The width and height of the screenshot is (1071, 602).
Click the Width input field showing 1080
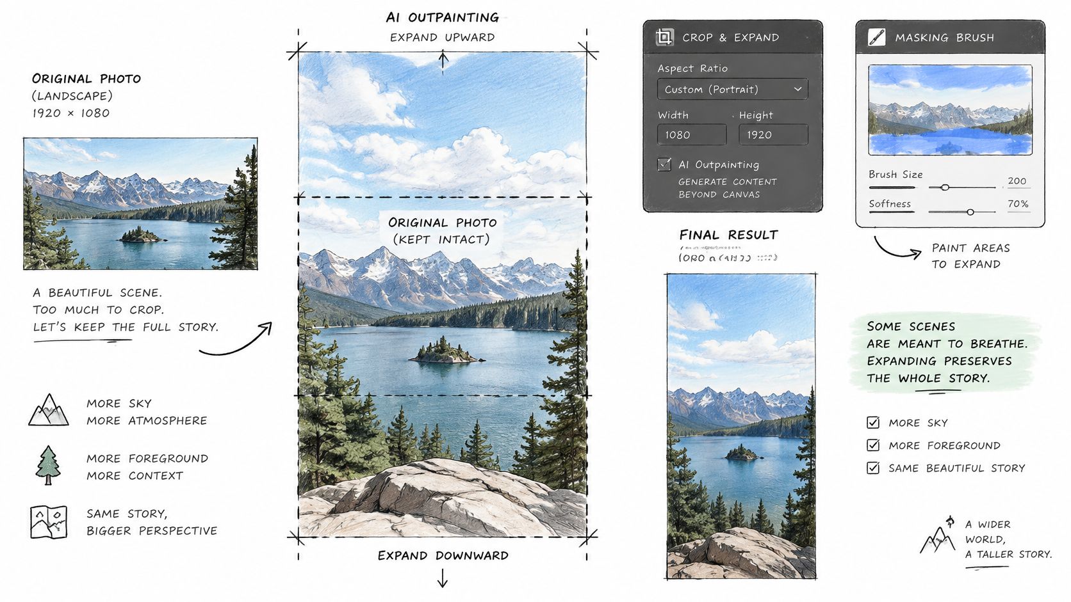click(x=692, y=135)
